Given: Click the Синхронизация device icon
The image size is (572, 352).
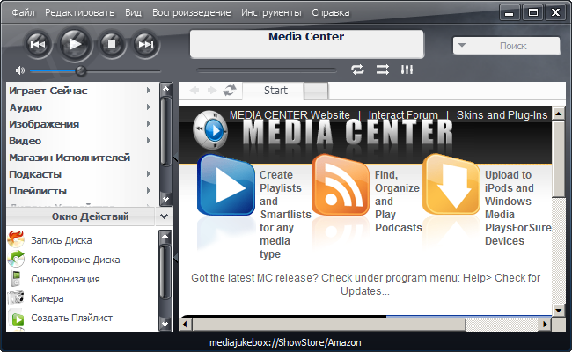Looking at the screenshot, I should tap(16, 279).
